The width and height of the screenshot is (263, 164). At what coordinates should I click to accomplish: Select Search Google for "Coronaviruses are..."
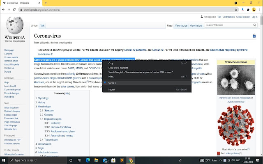(x=147, y=72)
